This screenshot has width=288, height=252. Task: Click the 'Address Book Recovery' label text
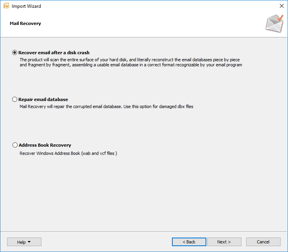[45, 145]
